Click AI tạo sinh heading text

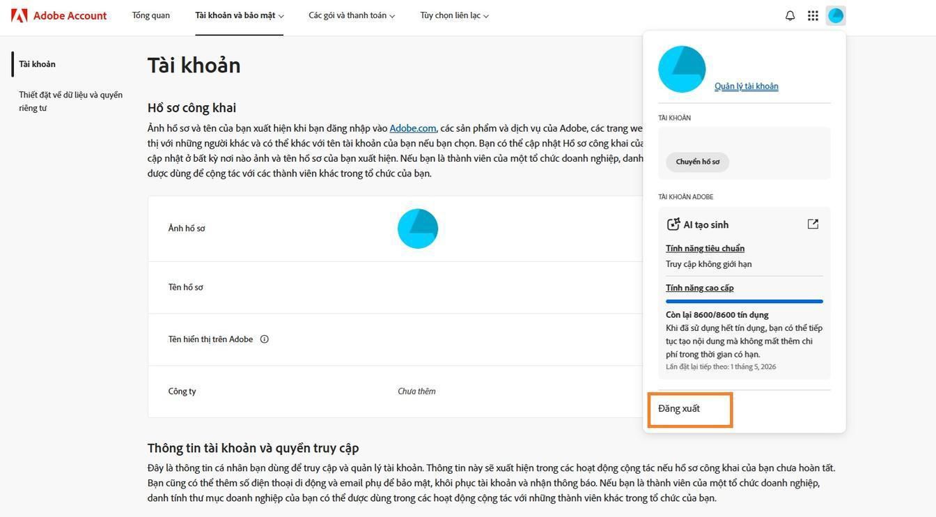706,224
